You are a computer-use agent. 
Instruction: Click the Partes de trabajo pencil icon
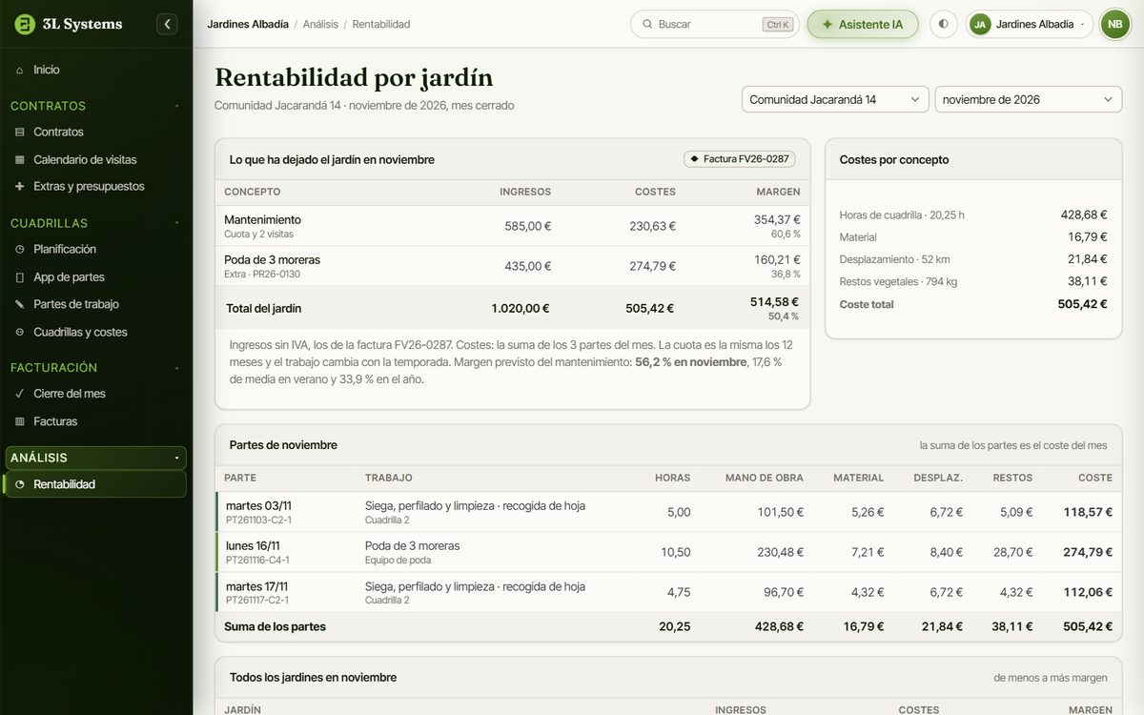[x=20, y=304]
